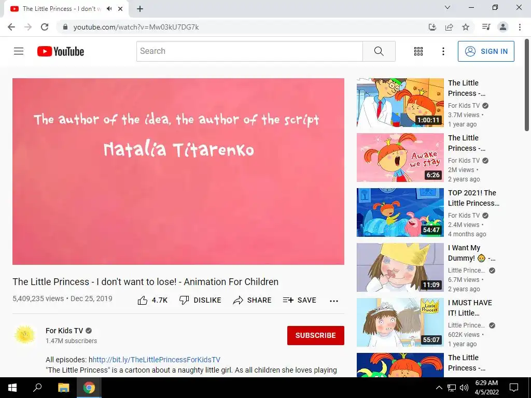Image resolution: width=531 pixels, height=398 pixels.
Task: Close the Little Princess browser tab
Action: pos(120,9)
